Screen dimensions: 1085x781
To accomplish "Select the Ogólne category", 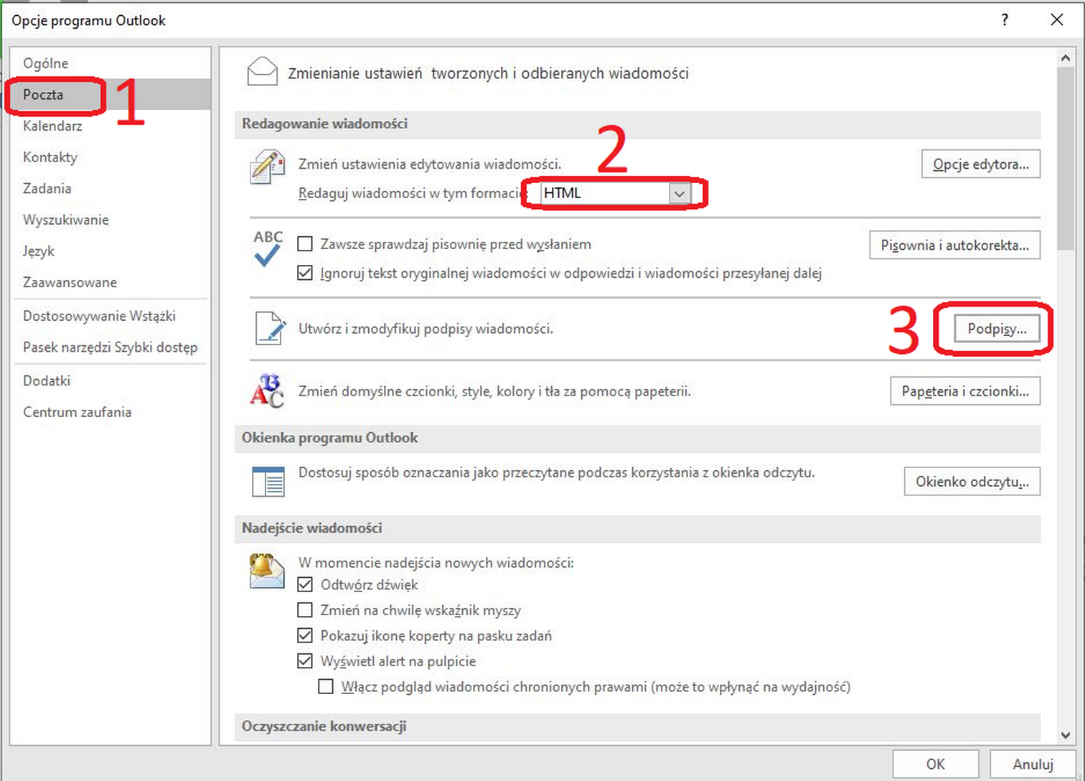I will (110, 63).
